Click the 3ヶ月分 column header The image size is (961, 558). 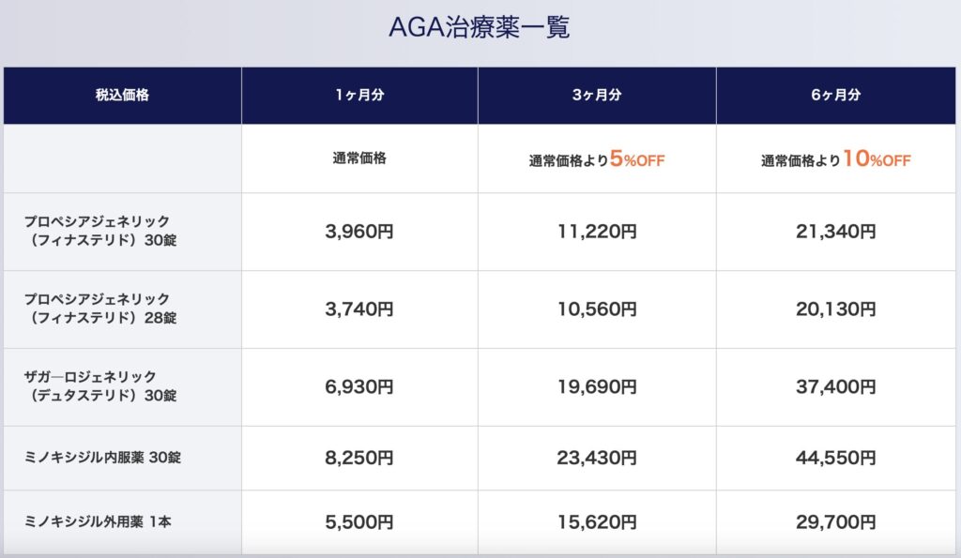597,96
